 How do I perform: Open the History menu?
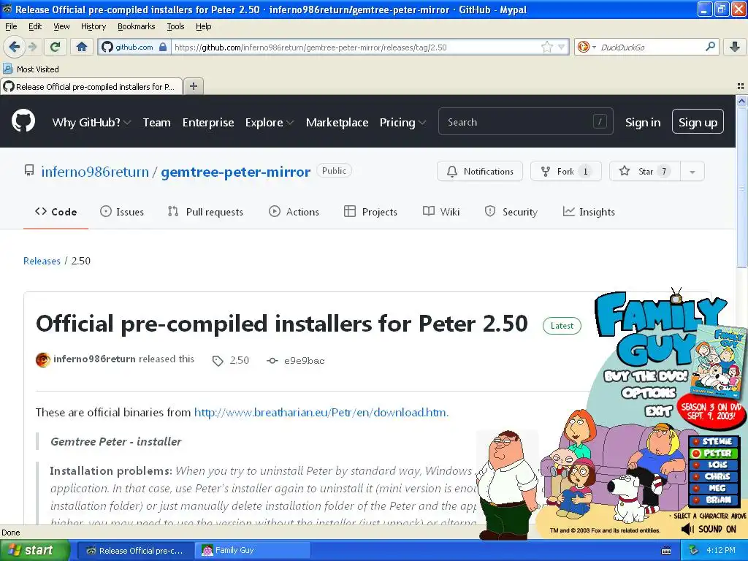click(x=93, y=26)
